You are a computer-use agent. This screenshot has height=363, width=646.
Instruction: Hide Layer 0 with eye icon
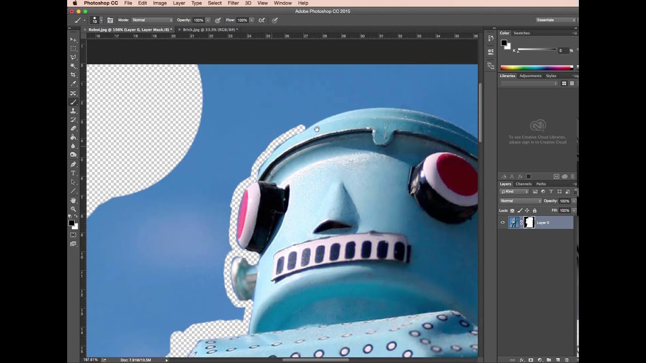[x=503, y=222]
